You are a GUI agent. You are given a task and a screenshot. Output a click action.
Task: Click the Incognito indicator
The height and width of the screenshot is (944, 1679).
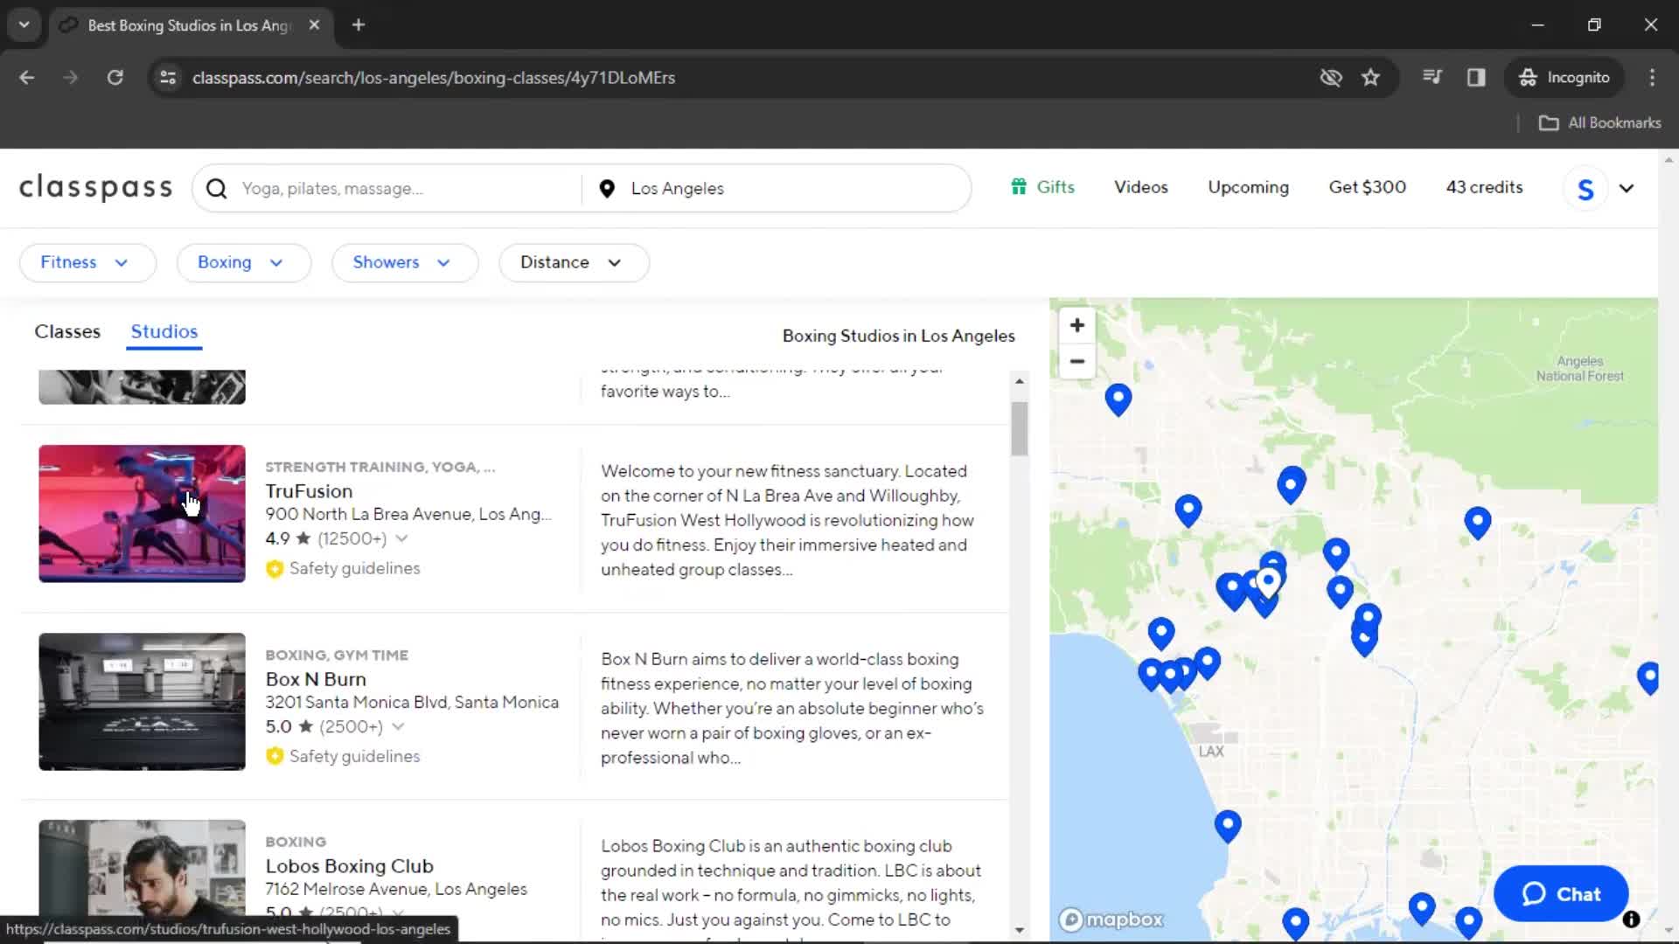(x=1564, y=78)
